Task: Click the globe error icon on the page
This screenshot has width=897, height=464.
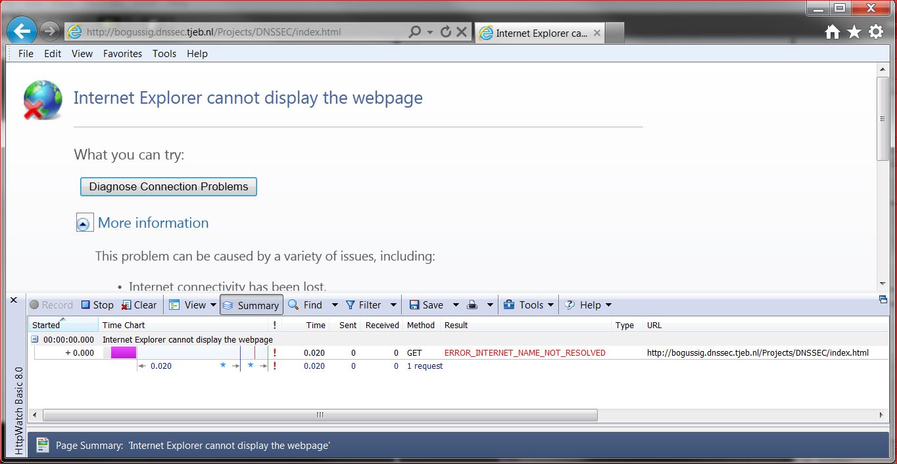Action: click(x=43, y=100)
